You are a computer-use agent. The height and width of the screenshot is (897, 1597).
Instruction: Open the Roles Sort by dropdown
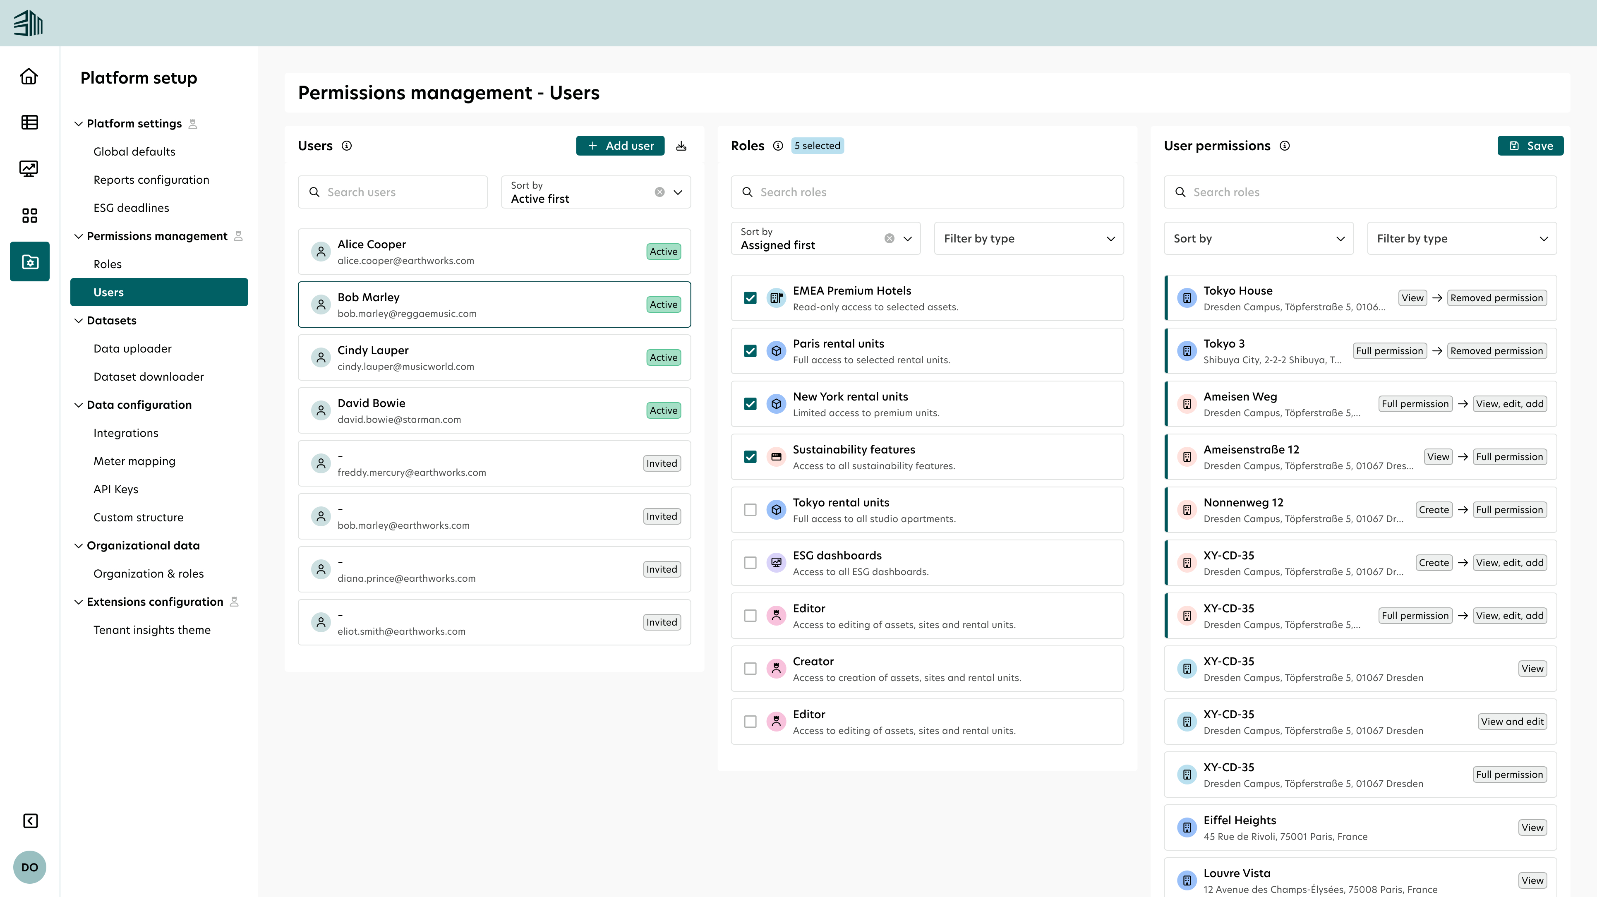click(825, 239)
